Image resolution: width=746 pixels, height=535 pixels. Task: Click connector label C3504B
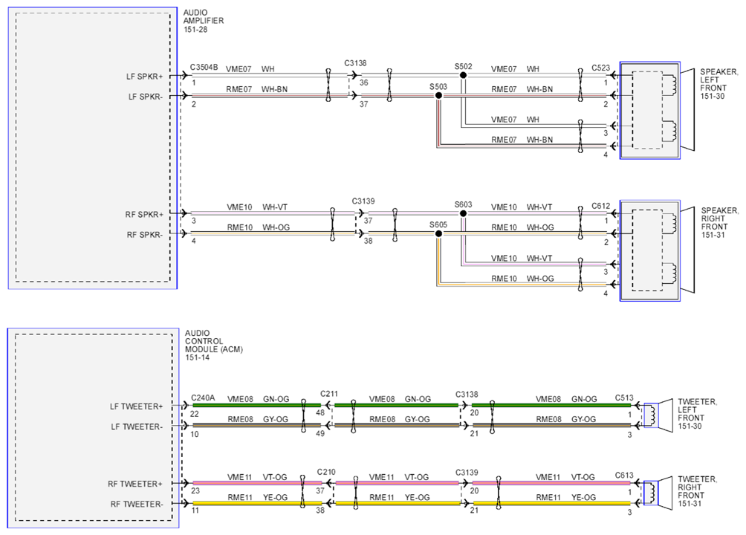point(204,67)
